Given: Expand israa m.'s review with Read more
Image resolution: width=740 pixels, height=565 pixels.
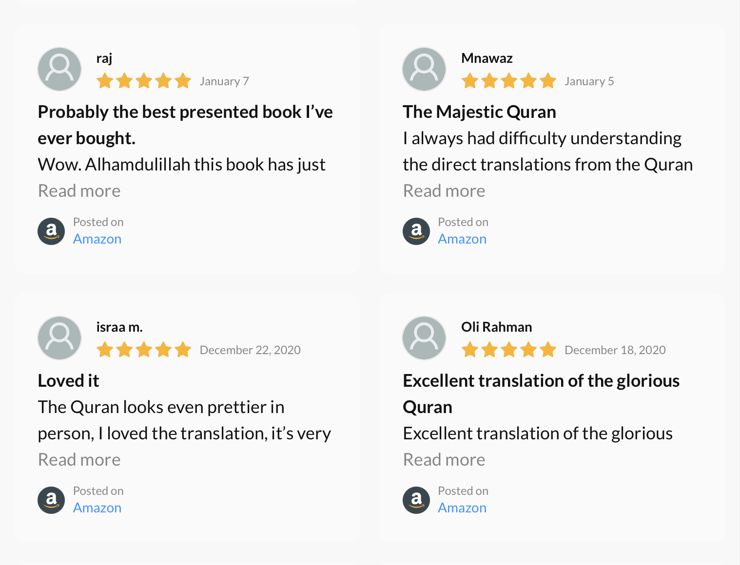Looking at the screenshot, I should [x=79, y=460].
